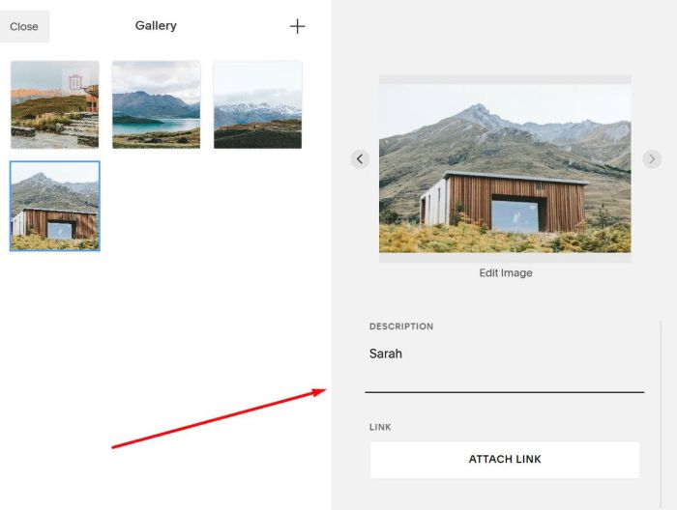
Task: Close the Gallery panel
Action: pos(24,26)
